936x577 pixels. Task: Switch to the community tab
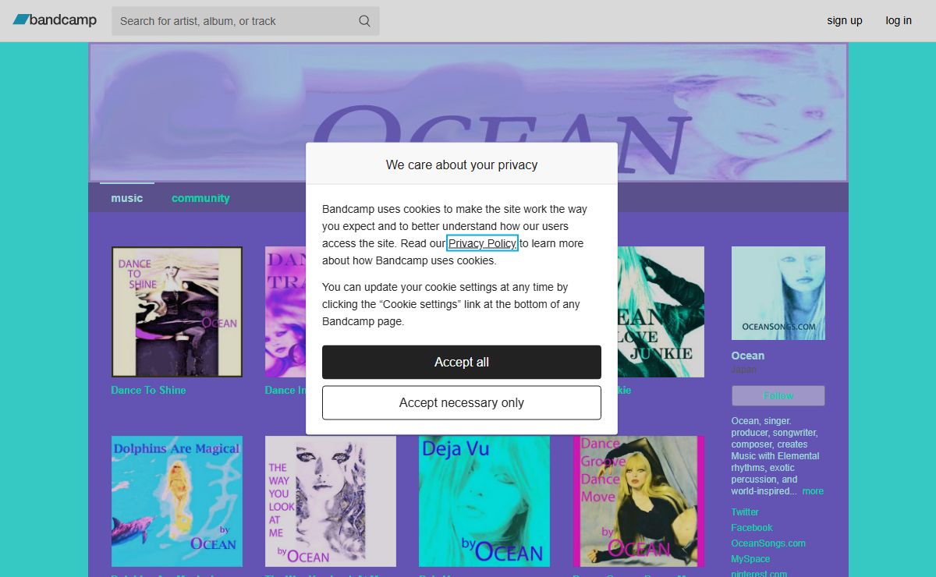(200, 198)
